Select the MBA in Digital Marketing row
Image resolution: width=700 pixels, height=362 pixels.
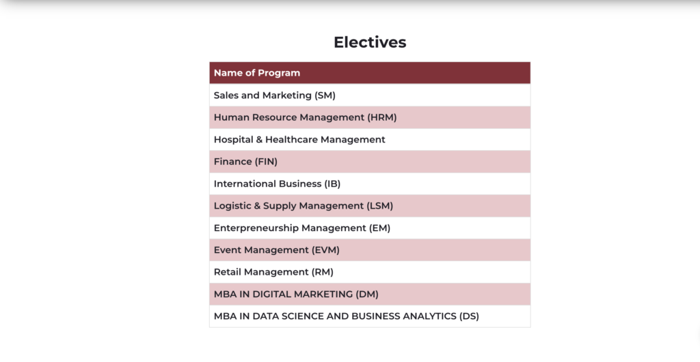pyautogui.click(x=296, y=295)
